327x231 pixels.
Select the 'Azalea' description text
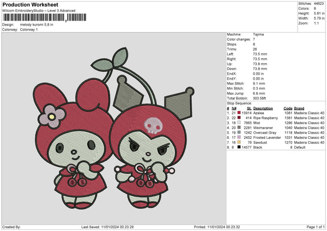(258, 113)
